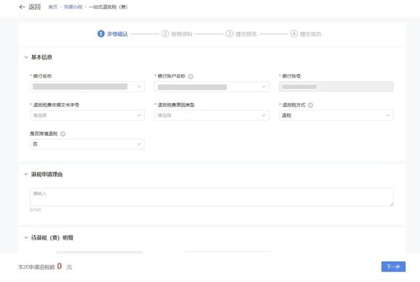Select the step 3 circle icon
Viewport: 420px width, 282px height.
tap(230, 33)
